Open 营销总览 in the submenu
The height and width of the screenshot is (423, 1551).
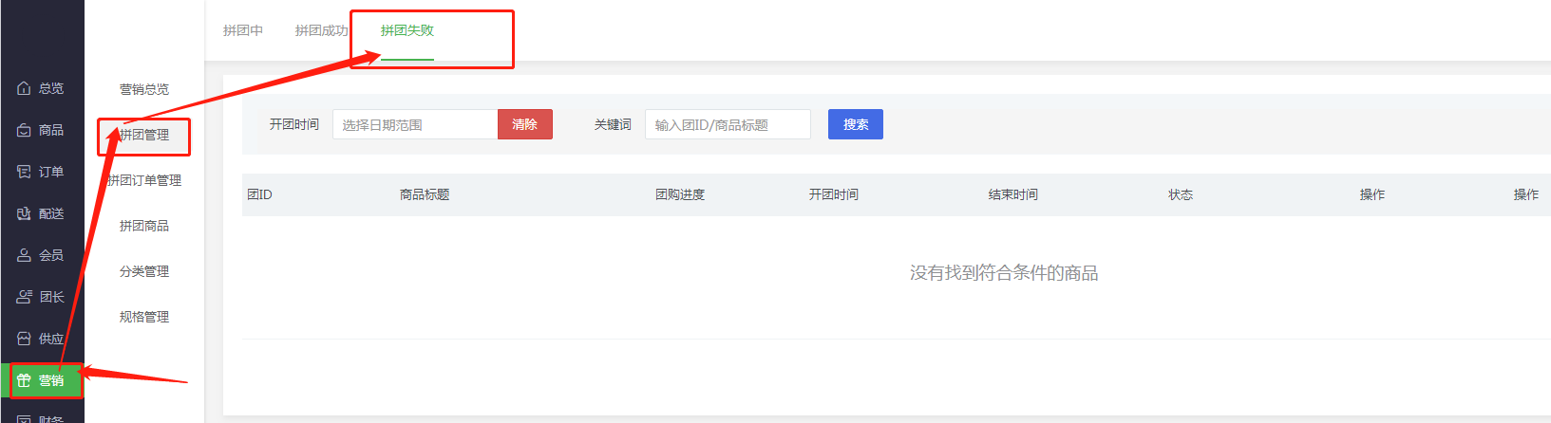tap(144, 89)
